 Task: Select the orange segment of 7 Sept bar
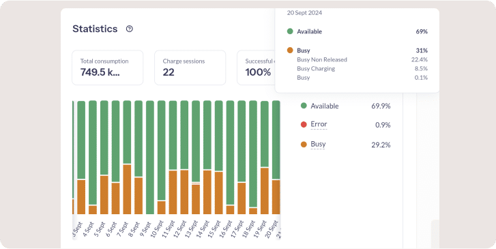tap(127, 189)
